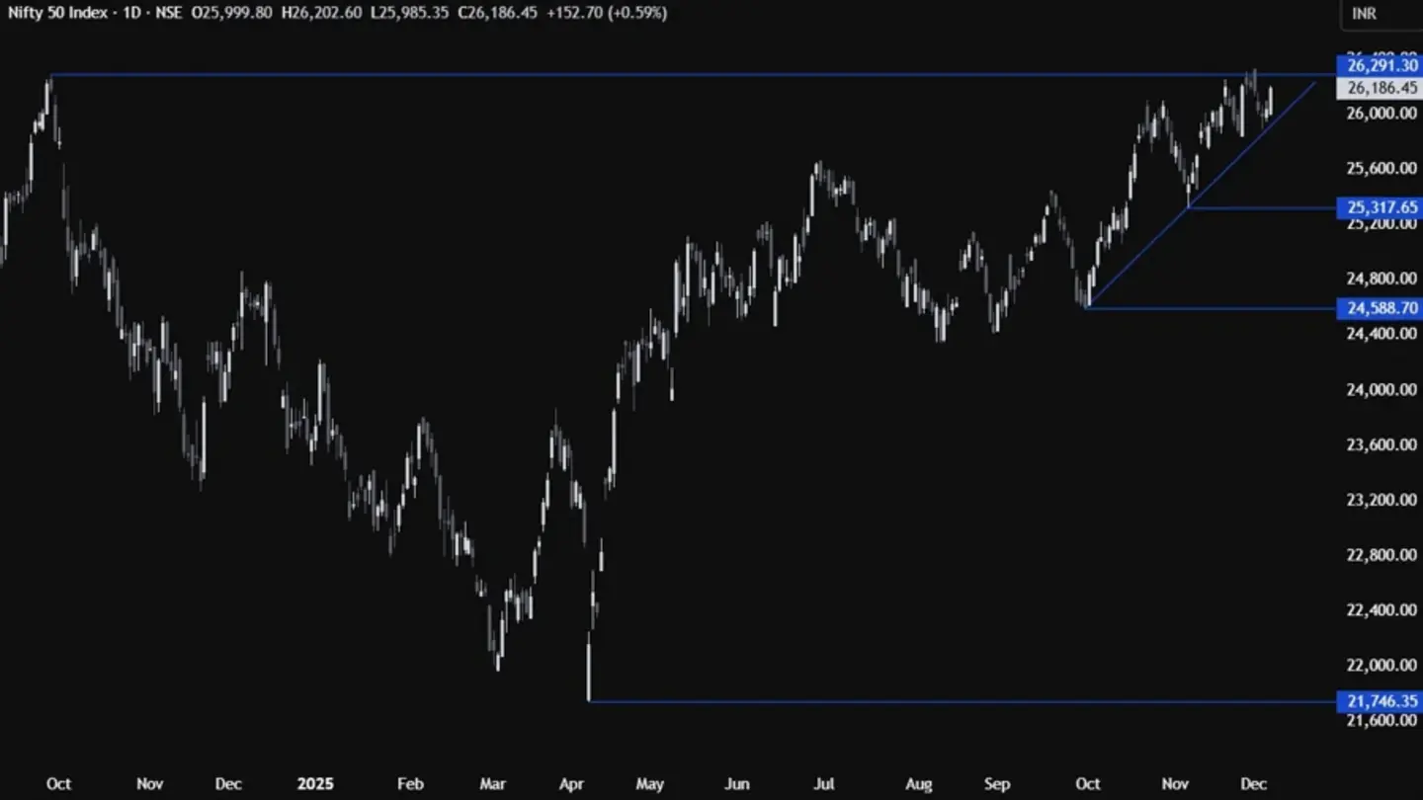Click the Nifty 50 Index symbol title

(57, 13)
